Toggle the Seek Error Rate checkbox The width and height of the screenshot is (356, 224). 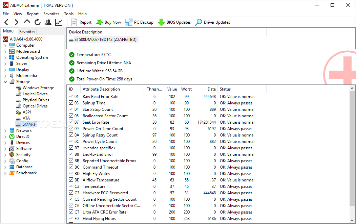(71, 122)
